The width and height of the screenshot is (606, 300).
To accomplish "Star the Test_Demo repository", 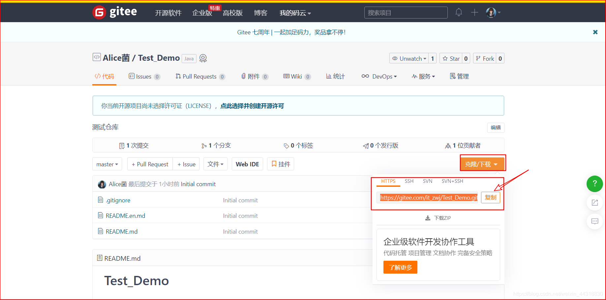I will click(x=451, y=58).
